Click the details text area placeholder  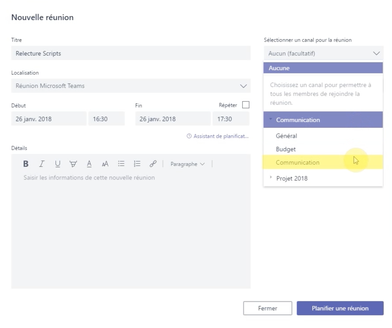click(89, 178)
